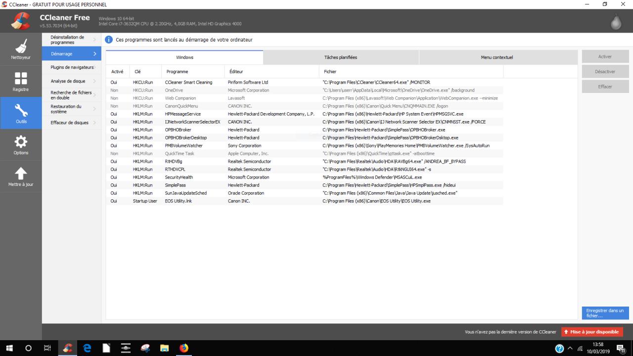The image size is (633, 356).
Task: Open Désinstallation de programmes tool
Action: pos(72,40)
